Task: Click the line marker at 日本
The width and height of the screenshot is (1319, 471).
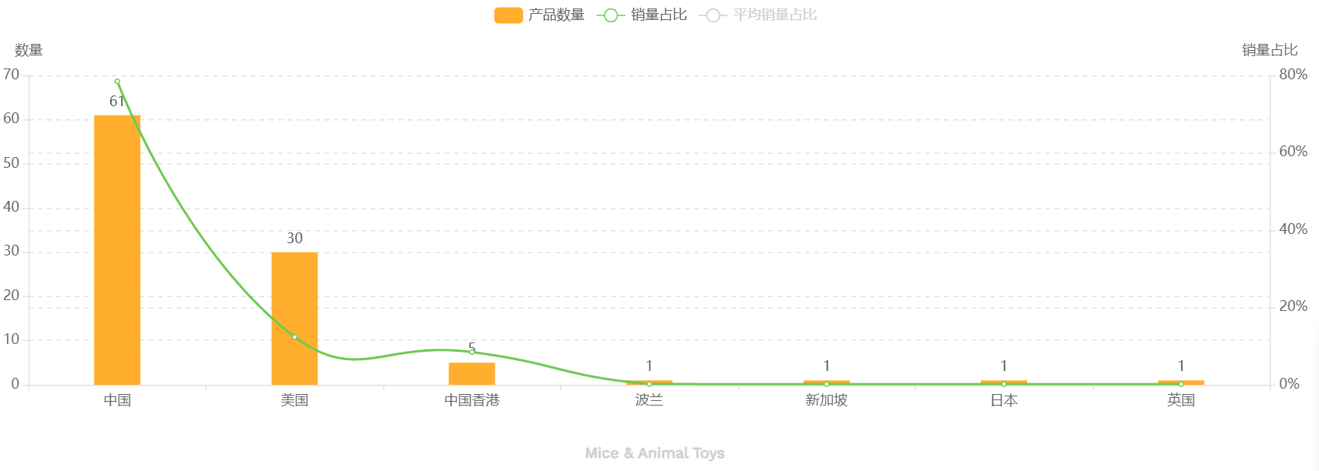Action: click(1004, 384)
